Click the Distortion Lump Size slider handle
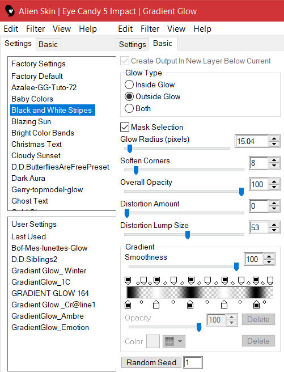 [x=188, y=235]
